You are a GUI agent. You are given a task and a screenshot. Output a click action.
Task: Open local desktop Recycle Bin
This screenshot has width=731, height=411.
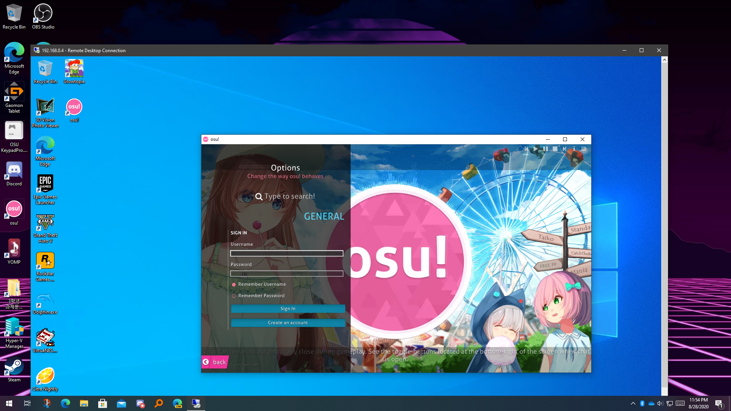(14, 16)
